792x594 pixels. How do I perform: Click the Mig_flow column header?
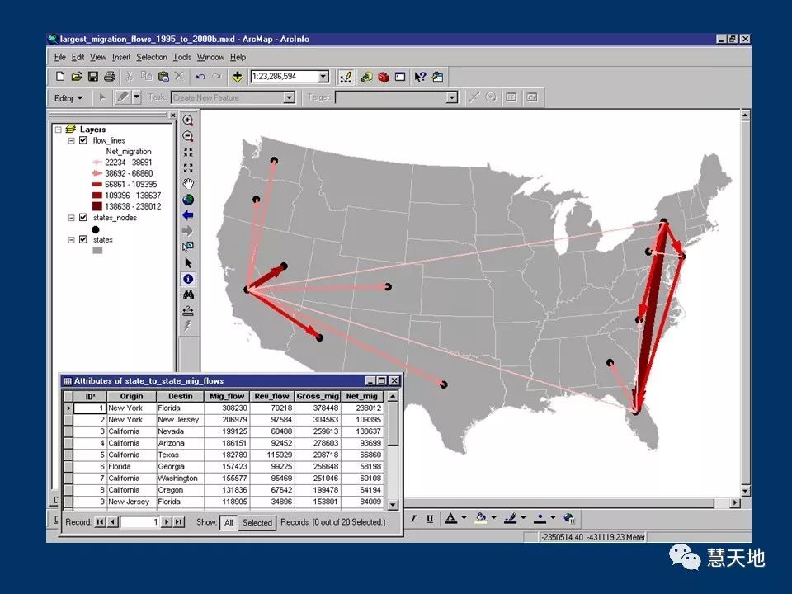click(x=227, y=396)
